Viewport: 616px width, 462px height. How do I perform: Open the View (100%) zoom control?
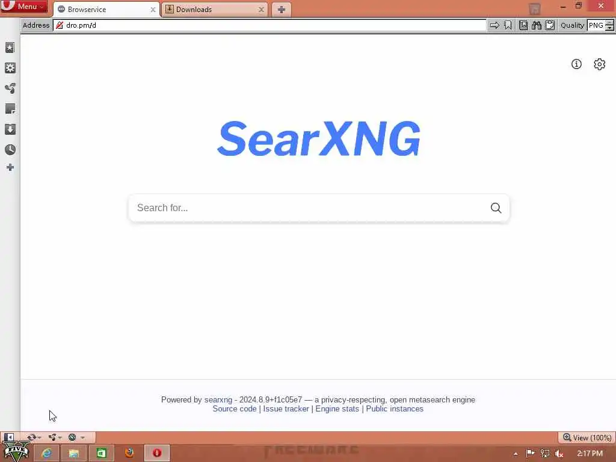587,438
